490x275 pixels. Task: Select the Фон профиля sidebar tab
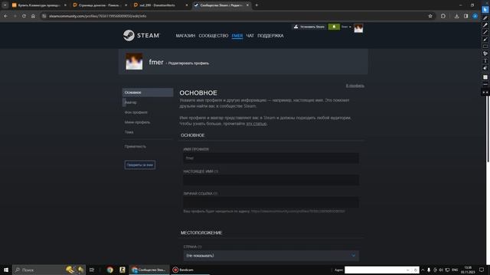click(148, 112)
